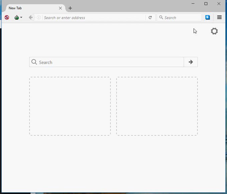
Task: Click the back arrow navigation button
Action: pos(31,17)
